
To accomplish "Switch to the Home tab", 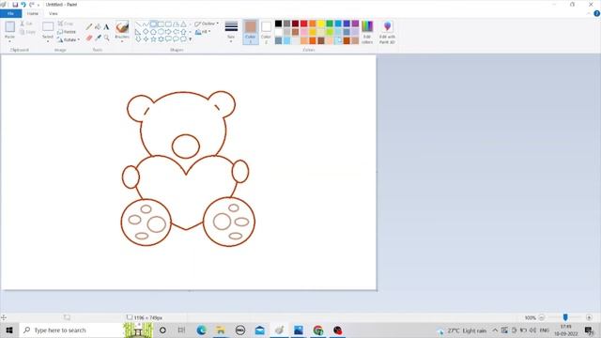I will pos(33,13).
